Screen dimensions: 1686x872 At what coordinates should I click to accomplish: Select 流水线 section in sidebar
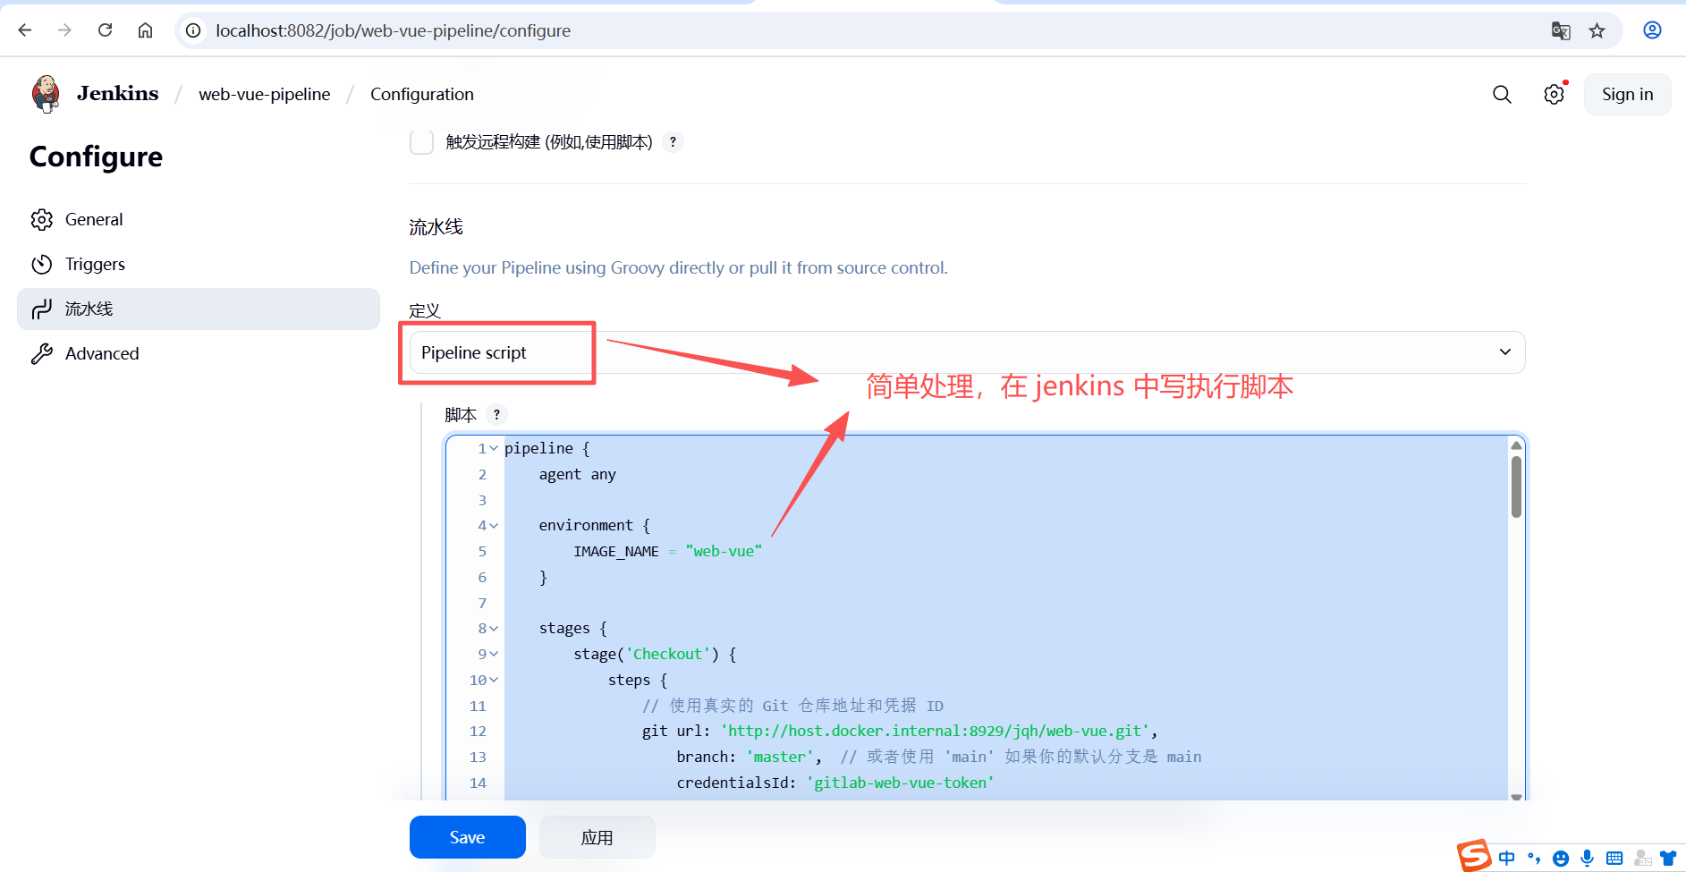pyautogui.click(x=199, y=309)
